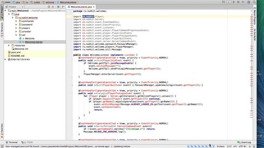Click the 'nukkit' breadcrumb folder
Image resolution: width=264 pixels, height=148 pixels.
(35, 2)
